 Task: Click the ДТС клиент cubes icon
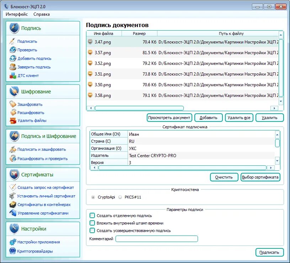[x=13, y=75]
